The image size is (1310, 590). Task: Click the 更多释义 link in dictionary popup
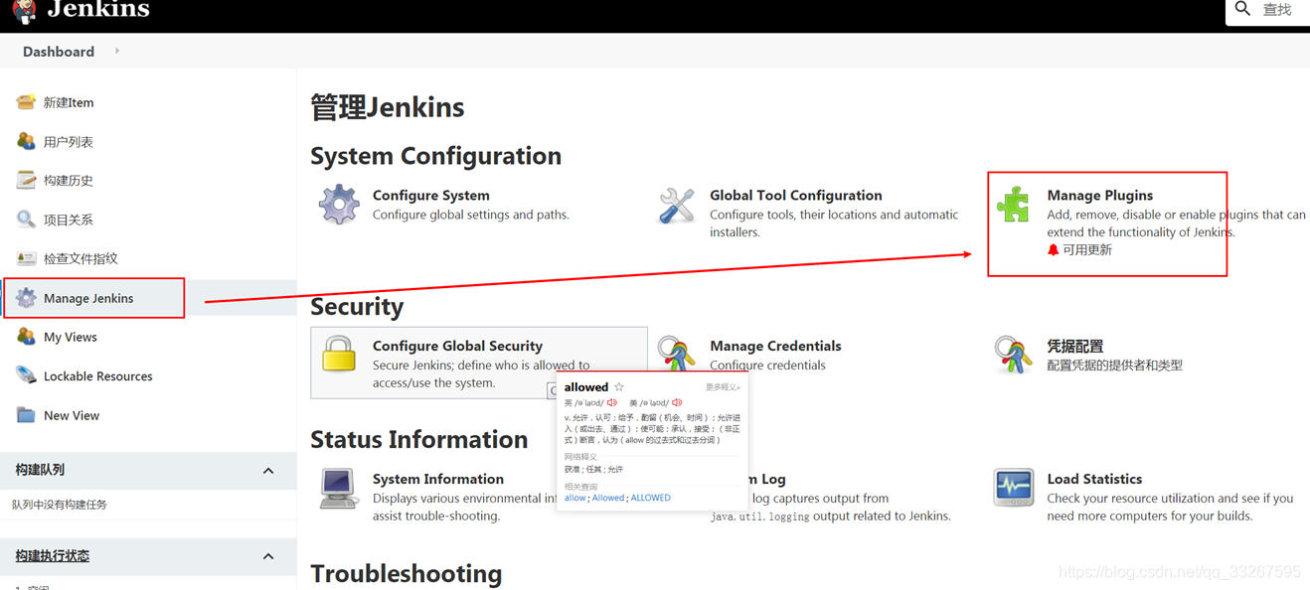tap(723, 387)
